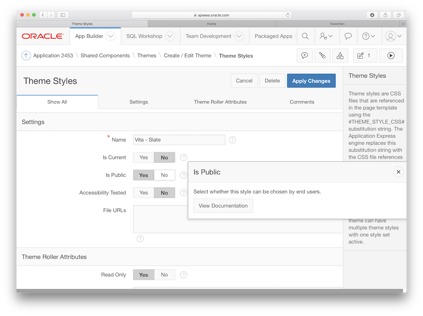Image resolution: width=423 pixels, height=316 pixels.
Task: Click the search magnifier icon in header
Action: pyautogui.click(x=305, y=36)
